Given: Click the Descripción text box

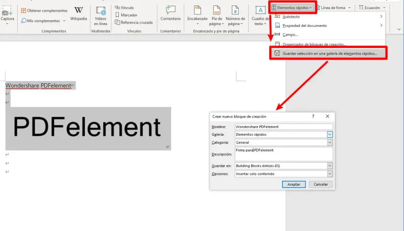Looking at the screenshot, I should (x=284, y=154).
